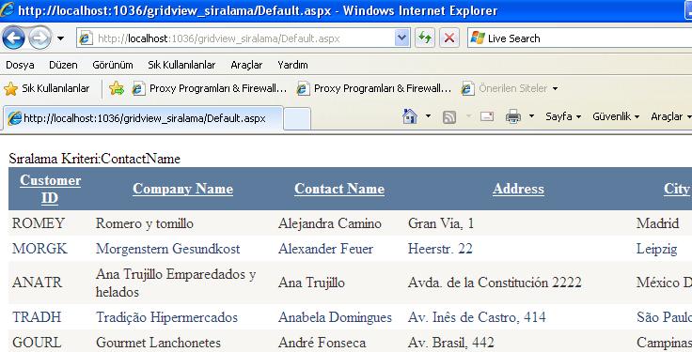Click the MORGK customer ID cell
The image size is (692, 352).
(39, 249)
